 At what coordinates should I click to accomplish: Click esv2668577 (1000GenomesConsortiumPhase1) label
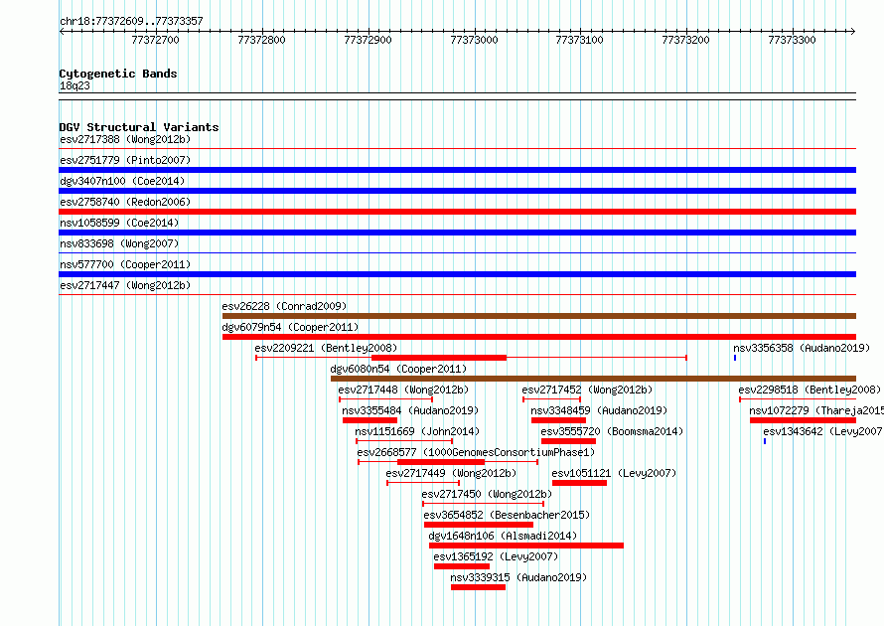click(476, 452)
